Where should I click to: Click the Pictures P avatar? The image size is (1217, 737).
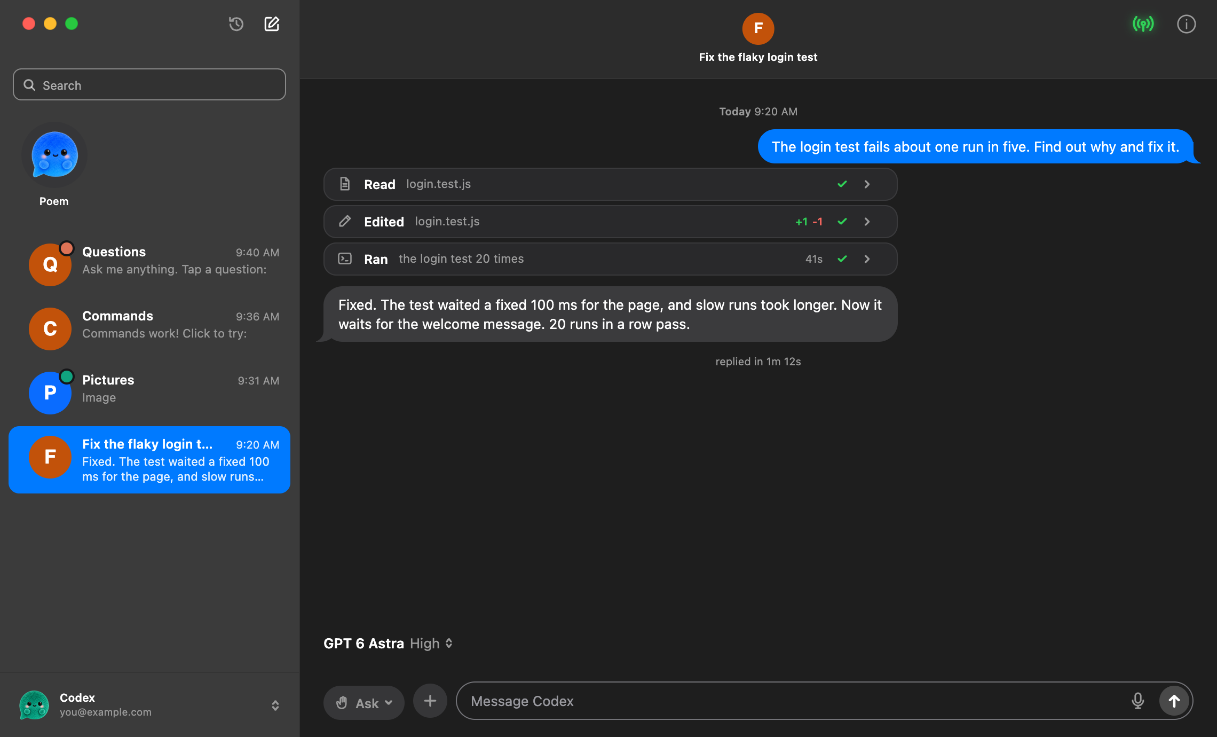pos(50,393)
